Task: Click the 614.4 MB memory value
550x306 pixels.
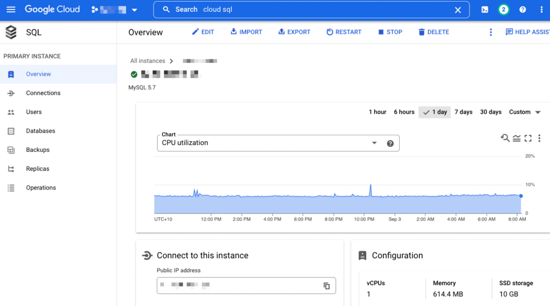Action: 448,294
